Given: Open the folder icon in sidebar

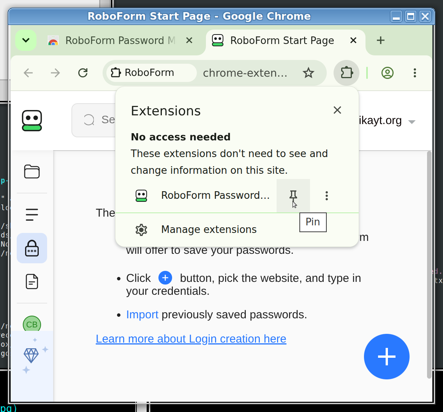Looking at the screenshot, I should tap(32, 171).
